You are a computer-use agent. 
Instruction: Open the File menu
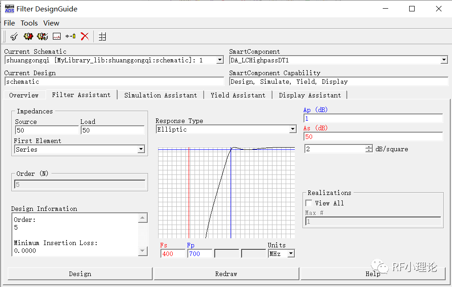coord(9,23)
